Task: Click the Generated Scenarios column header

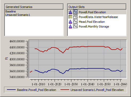Action: [x=34, y=7]
